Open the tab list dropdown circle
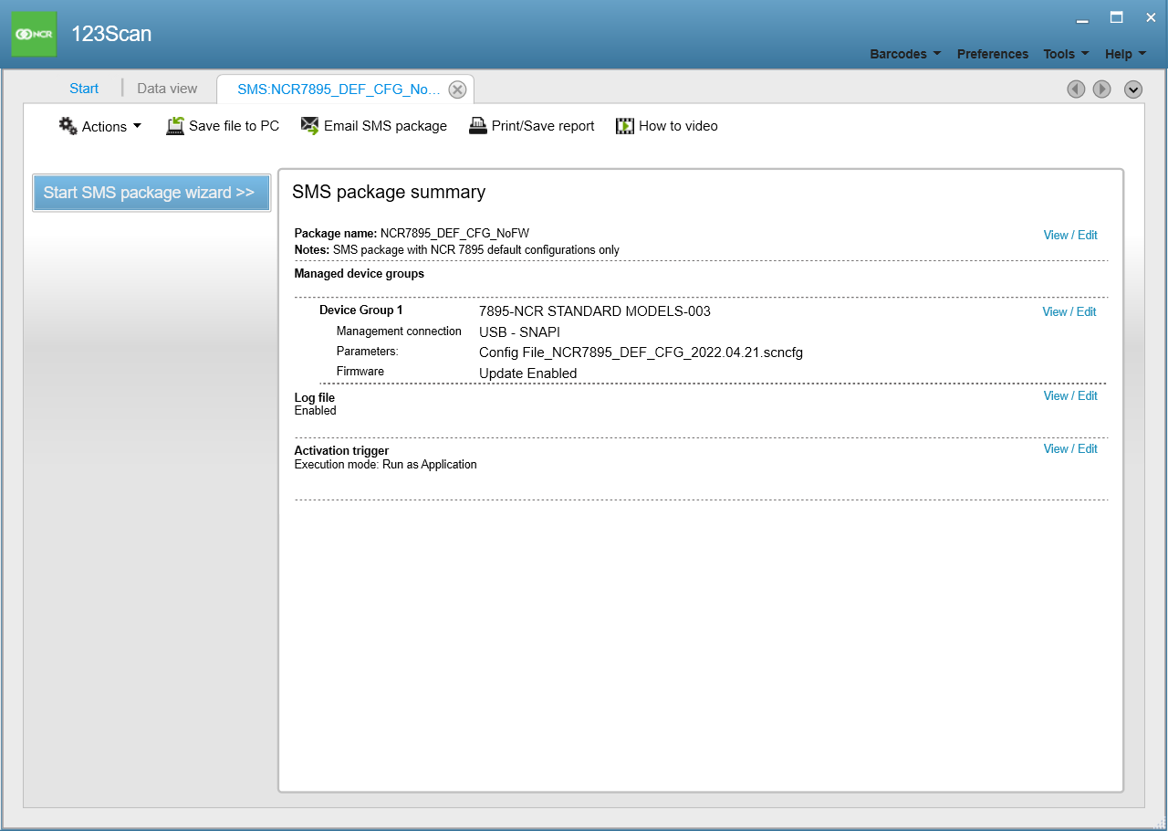Image resolution: width=1168 pixels, height=831 pixels. (1133, 89)
